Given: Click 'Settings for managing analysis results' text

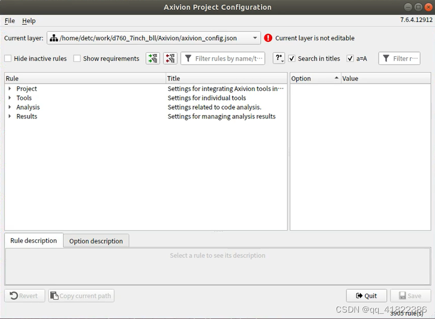Looking at the screenshot, I should (222, 116).
